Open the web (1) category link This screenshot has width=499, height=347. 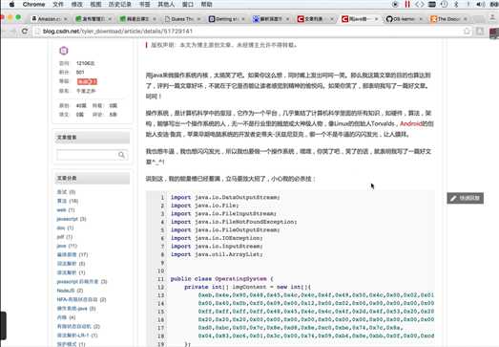[66, 210]
